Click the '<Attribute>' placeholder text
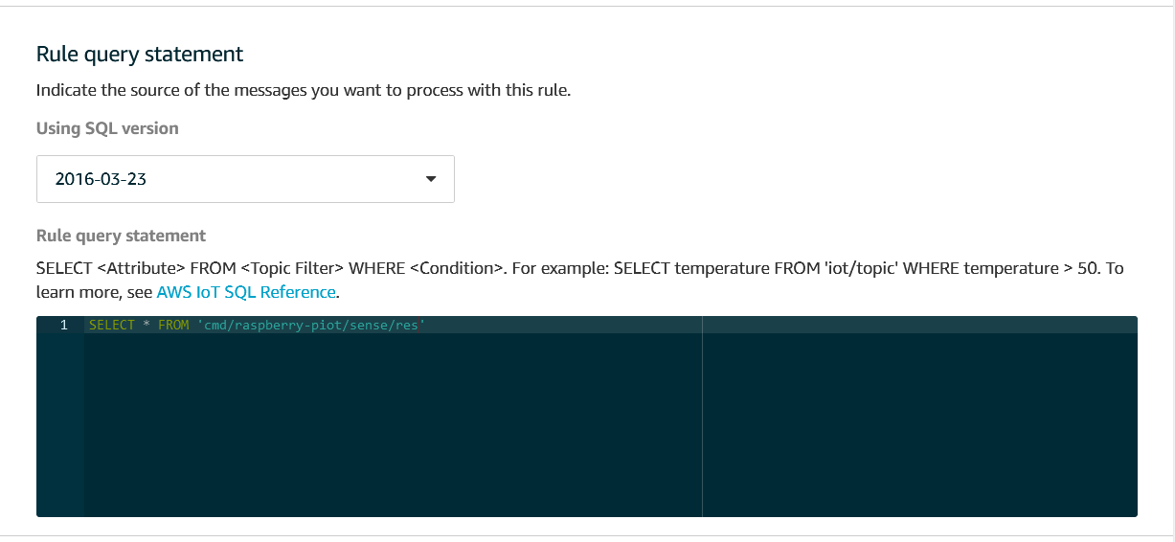This screenshot has height=542, width=1175. tap(141, 268)
